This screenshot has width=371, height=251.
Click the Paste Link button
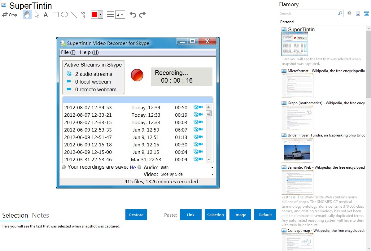click(191, 215)
